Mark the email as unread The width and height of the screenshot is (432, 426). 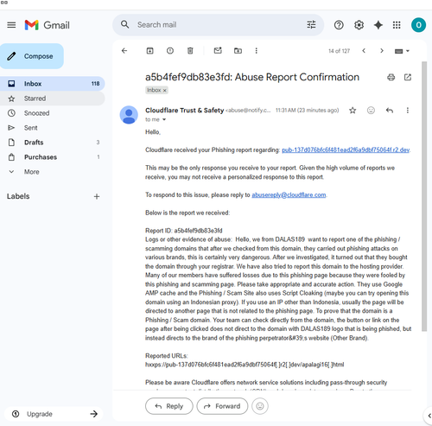[218, 50]
